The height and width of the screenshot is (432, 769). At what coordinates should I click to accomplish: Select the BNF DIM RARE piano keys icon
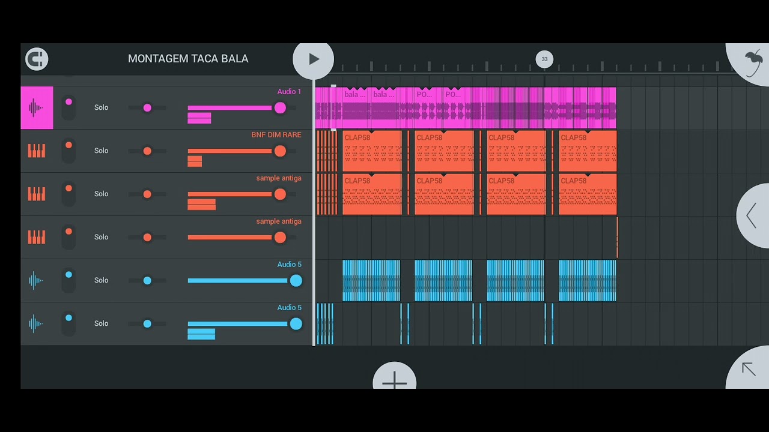pos(37,151)
